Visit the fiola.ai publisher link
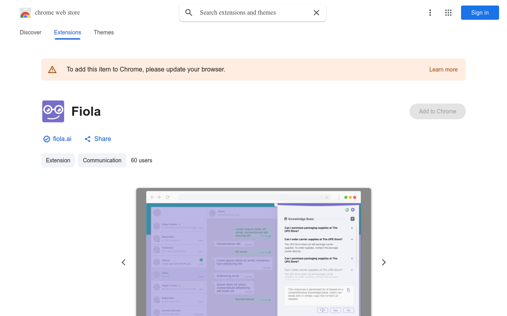Image resolution: width=507 pixels, height=316 pixels. [x=62, y=139]
